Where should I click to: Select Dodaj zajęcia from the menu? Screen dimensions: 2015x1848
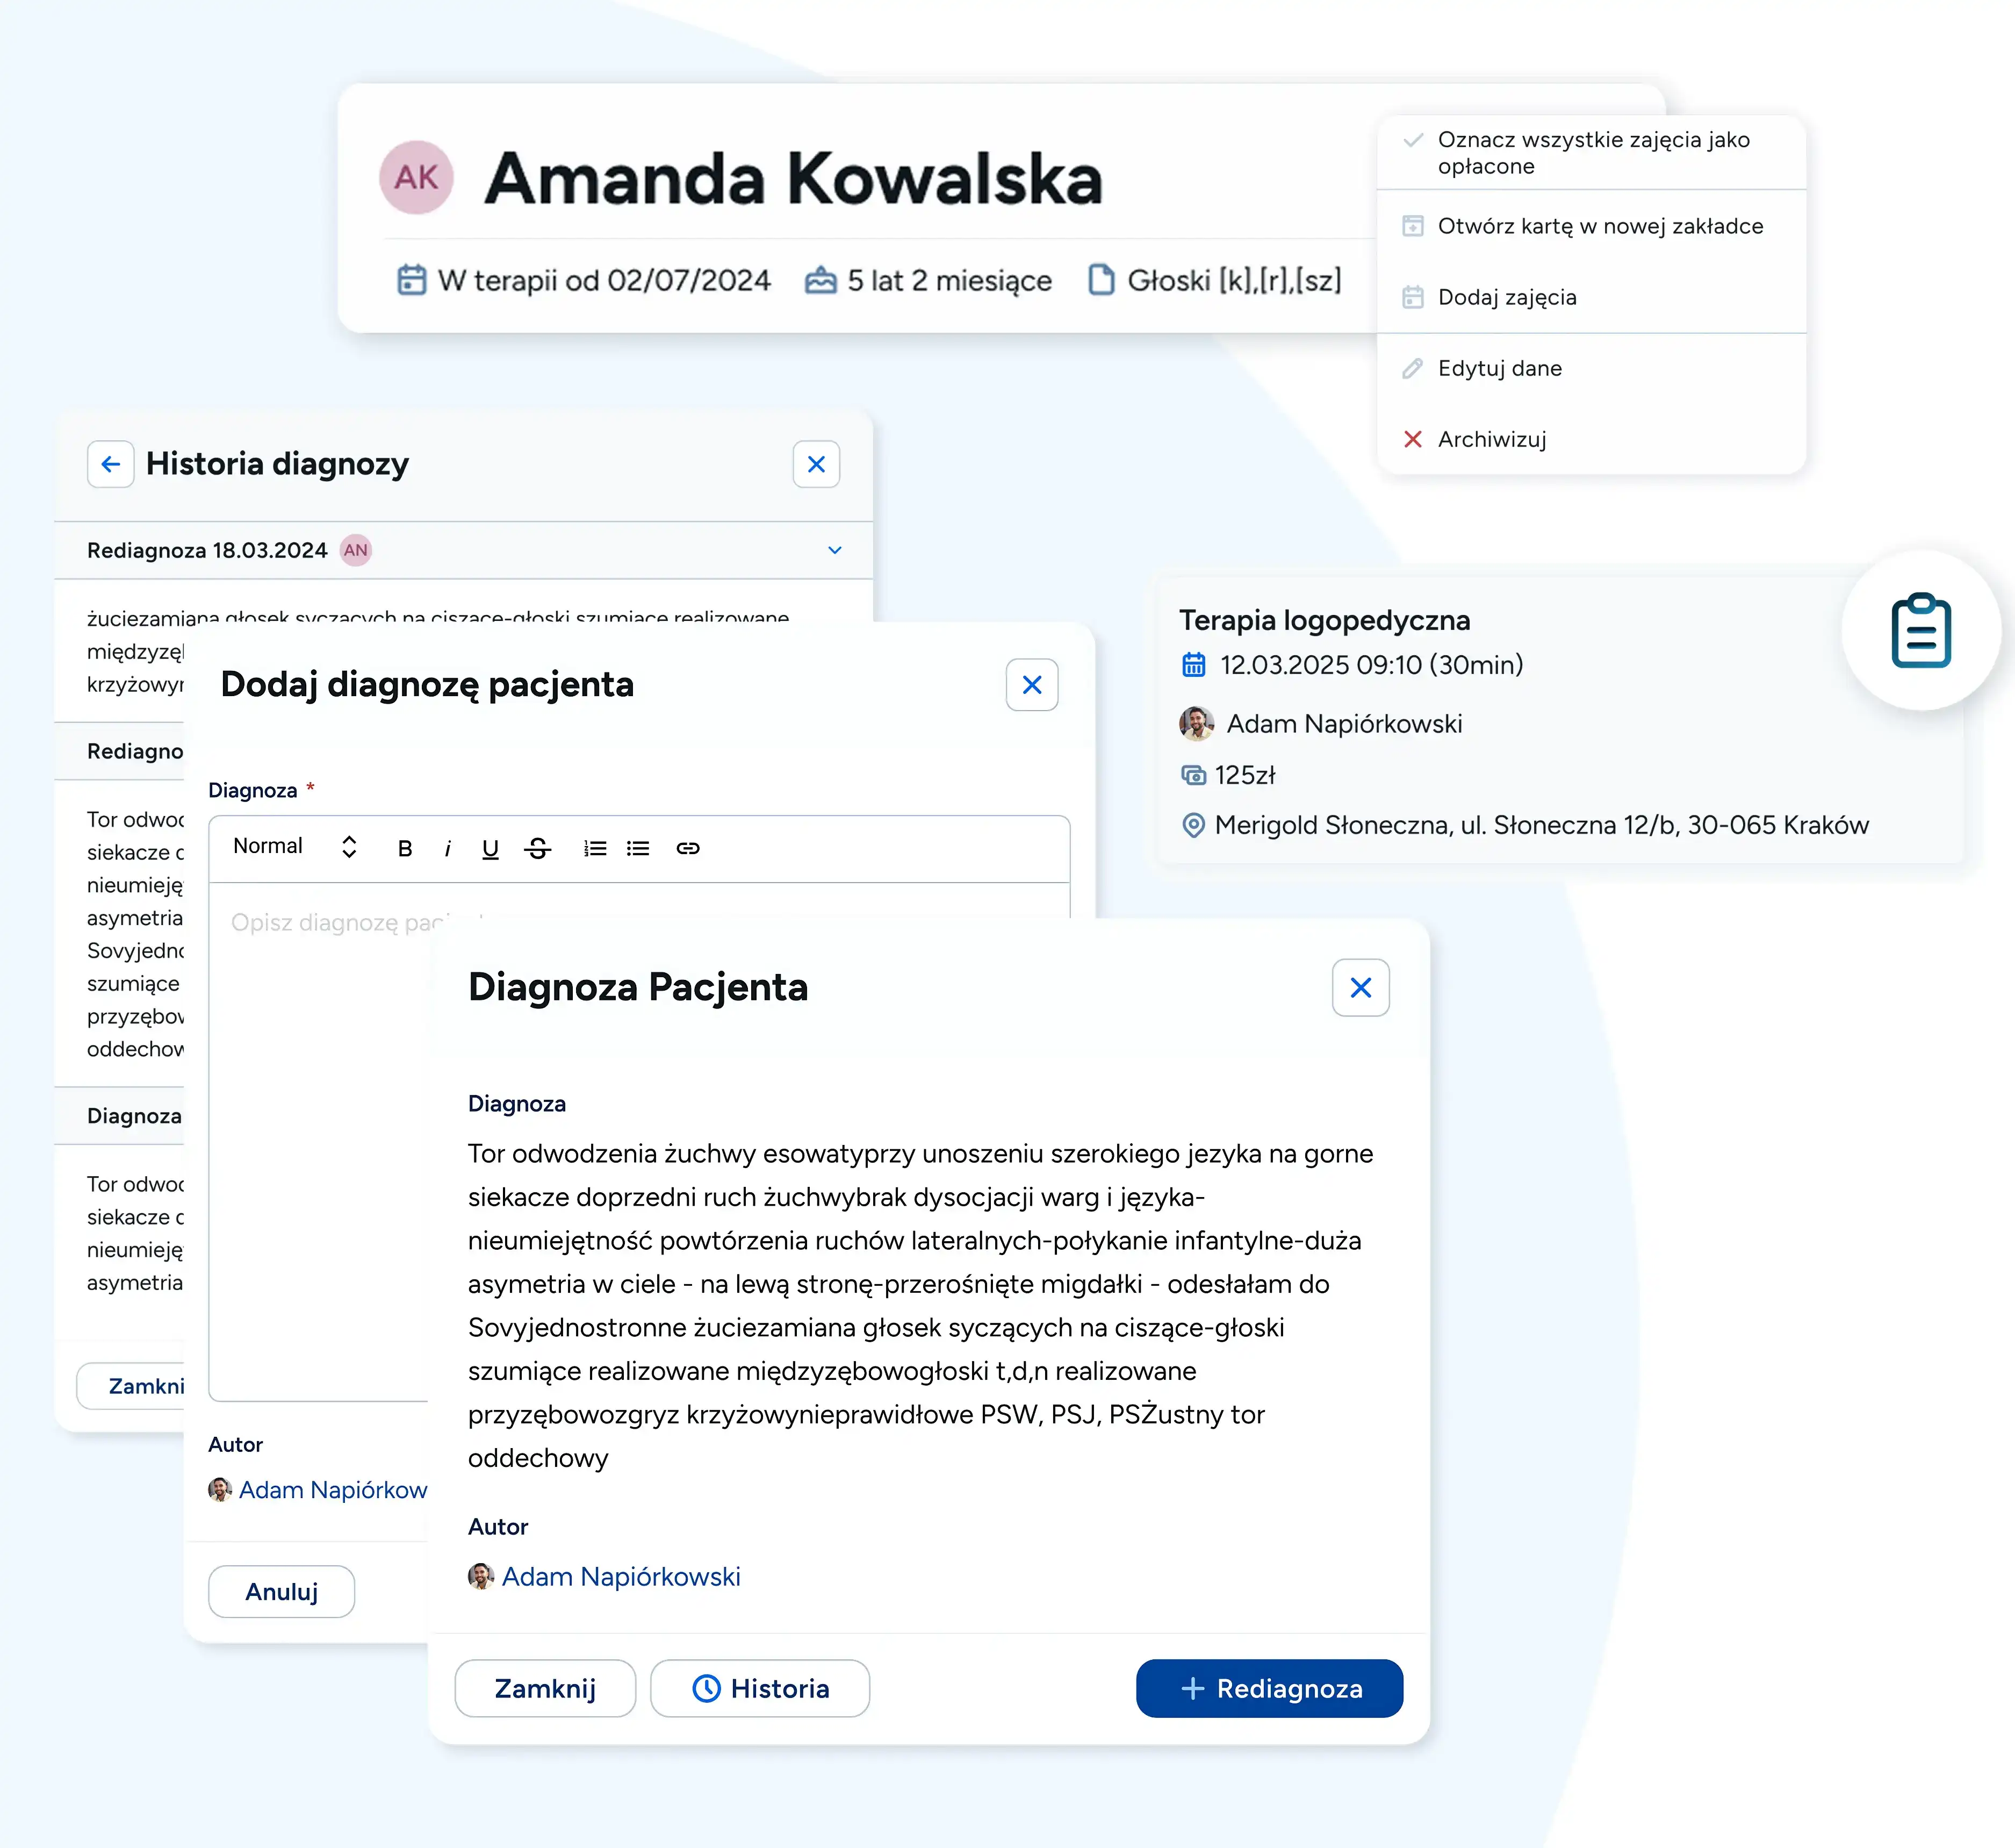coord(1506,297)
